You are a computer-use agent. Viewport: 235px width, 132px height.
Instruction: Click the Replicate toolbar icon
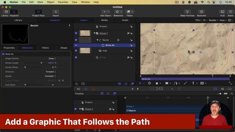pyautogui.click(x=202, y=12)
